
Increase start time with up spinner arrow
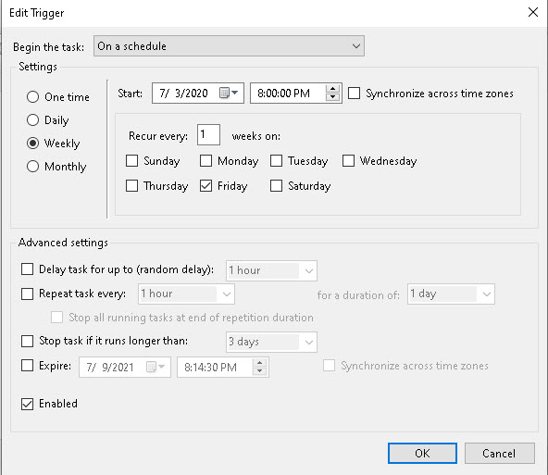click(x=332, y=89)
